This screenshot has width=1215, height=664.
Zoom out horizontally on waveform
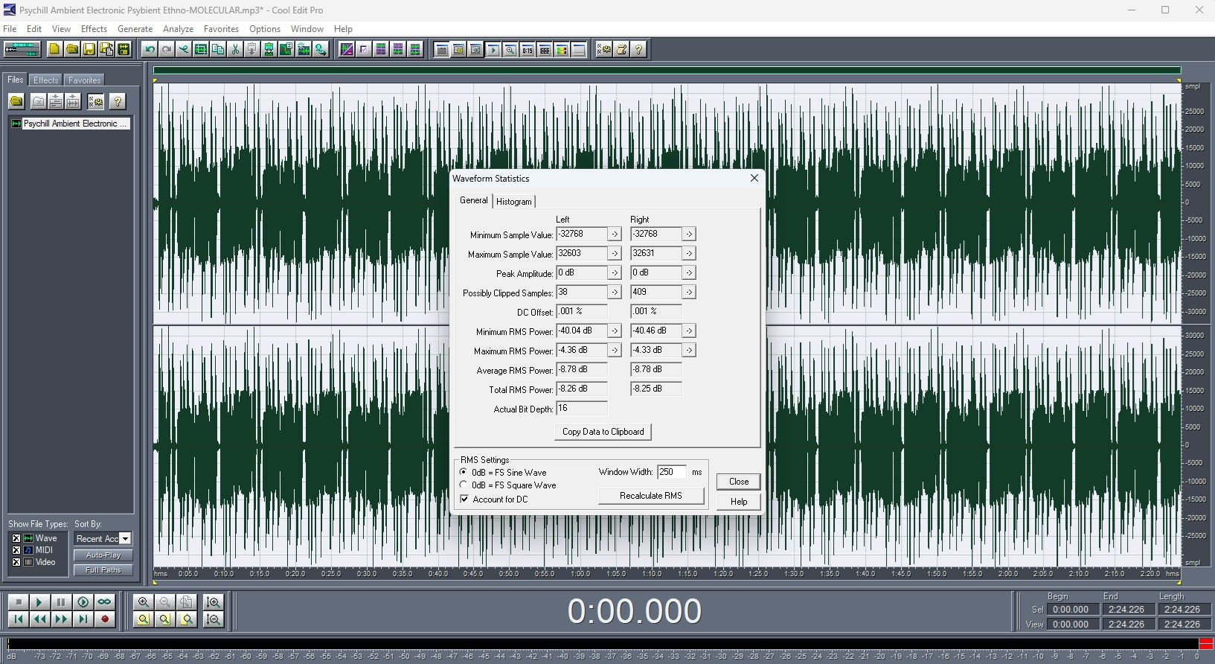pyautogui.click(x=165, y=601)
